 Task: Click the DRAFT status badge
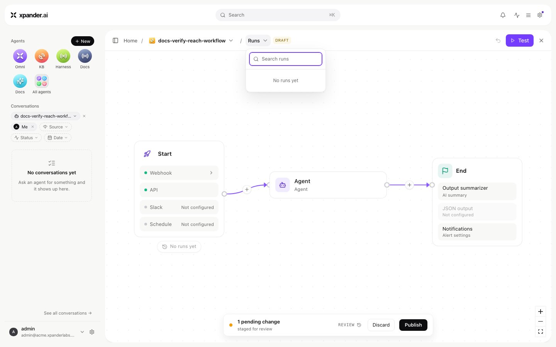[x=282, y=40]
